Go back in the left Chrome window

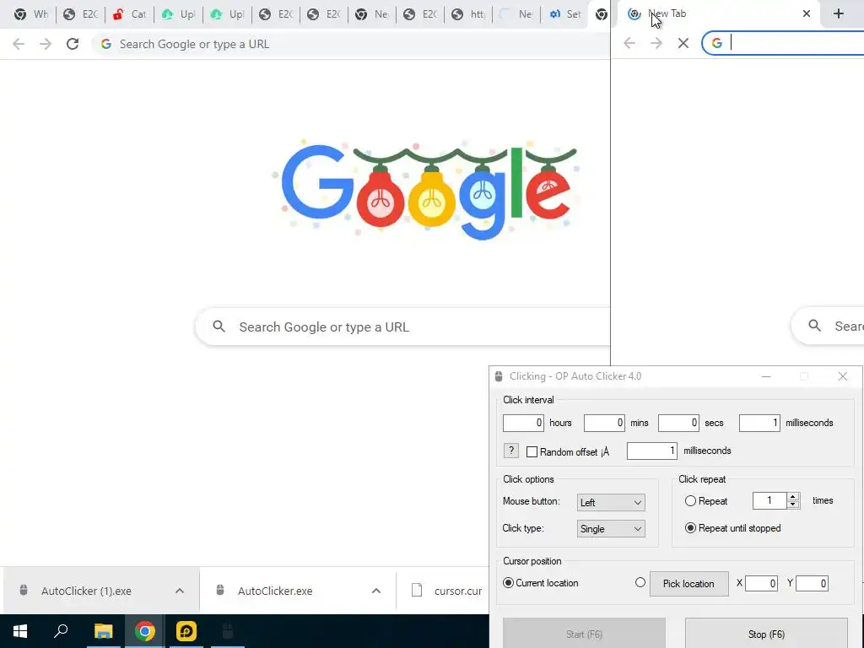[19, 44]
